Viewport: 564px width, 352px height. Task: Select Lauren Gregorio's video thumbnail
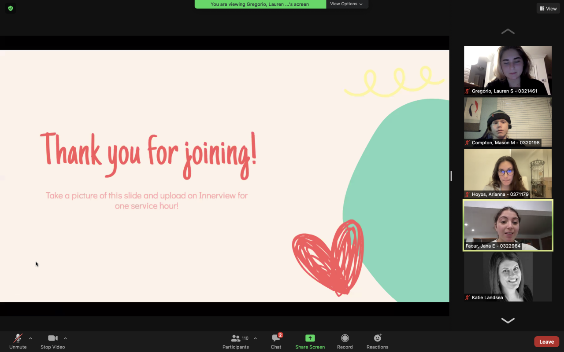[x=508, y=70]
